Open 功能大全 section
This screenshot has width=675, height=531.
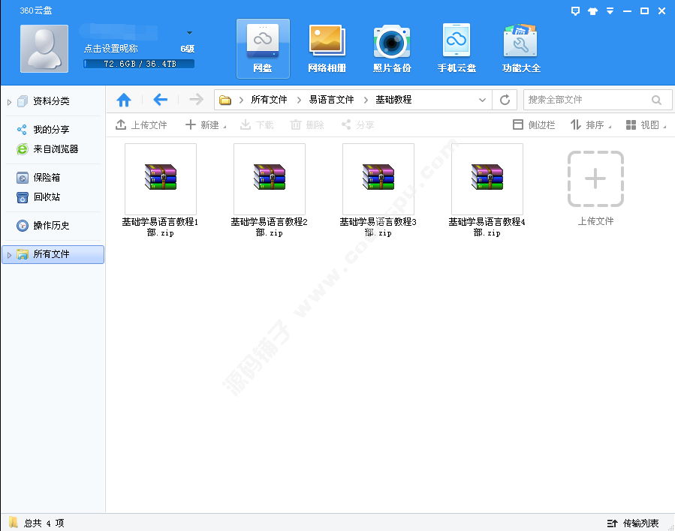[x=521, y=49]
